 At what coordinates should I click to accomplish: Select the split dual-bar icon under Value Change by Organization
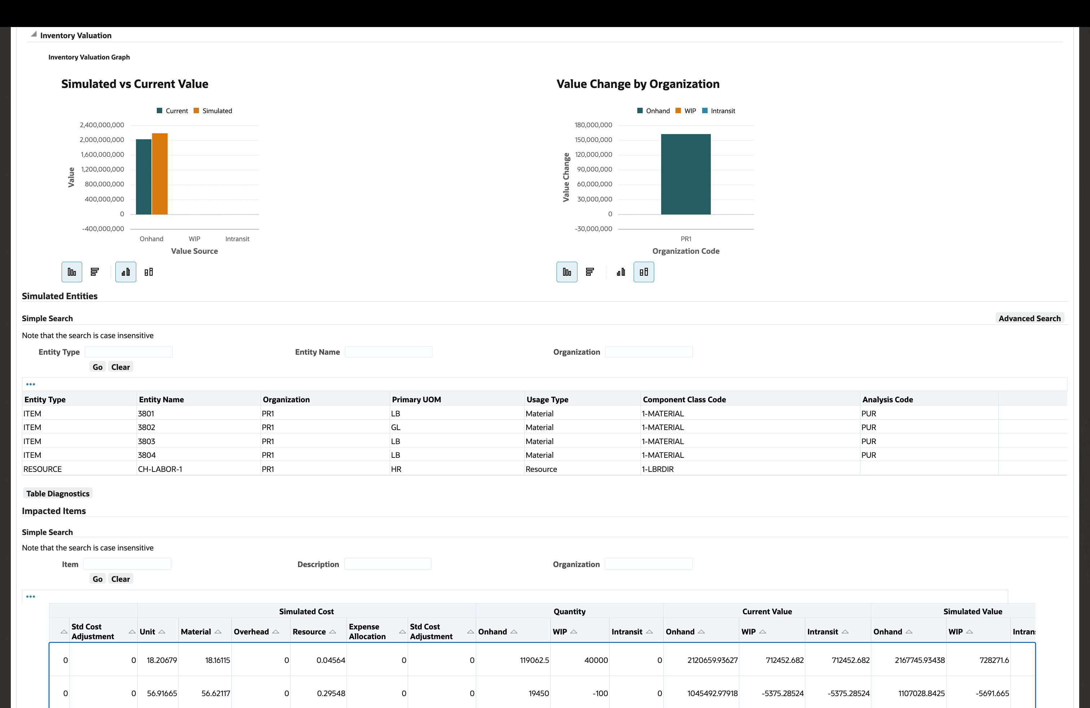pos(643,271)
